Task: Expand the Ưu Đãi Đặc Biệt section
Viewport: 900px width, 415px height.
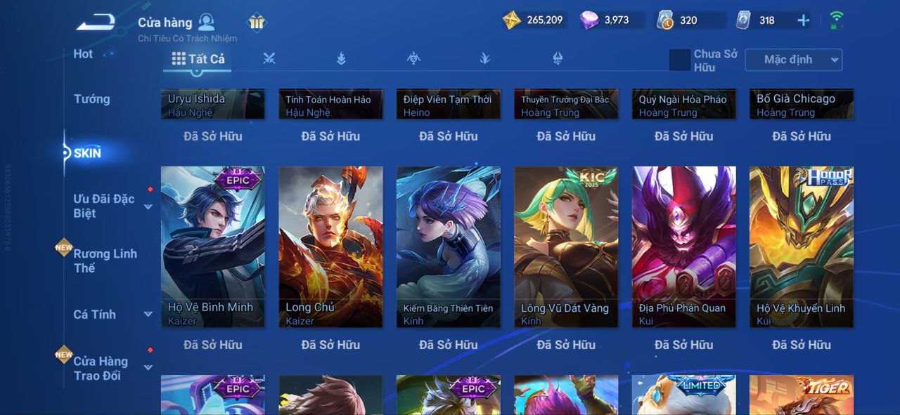Action: (x=148, y=206)
